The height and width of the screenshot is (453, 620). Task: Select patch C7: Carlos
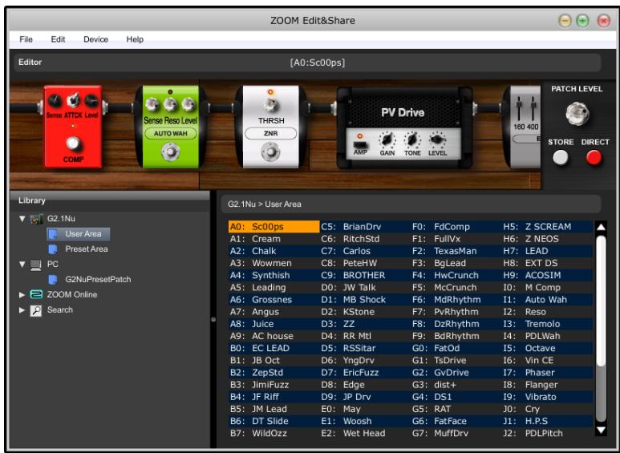365,251
